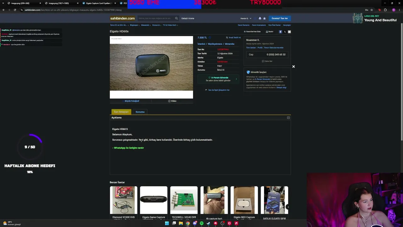Click Kredi Teklifi Al link

[x=233, y=38]
